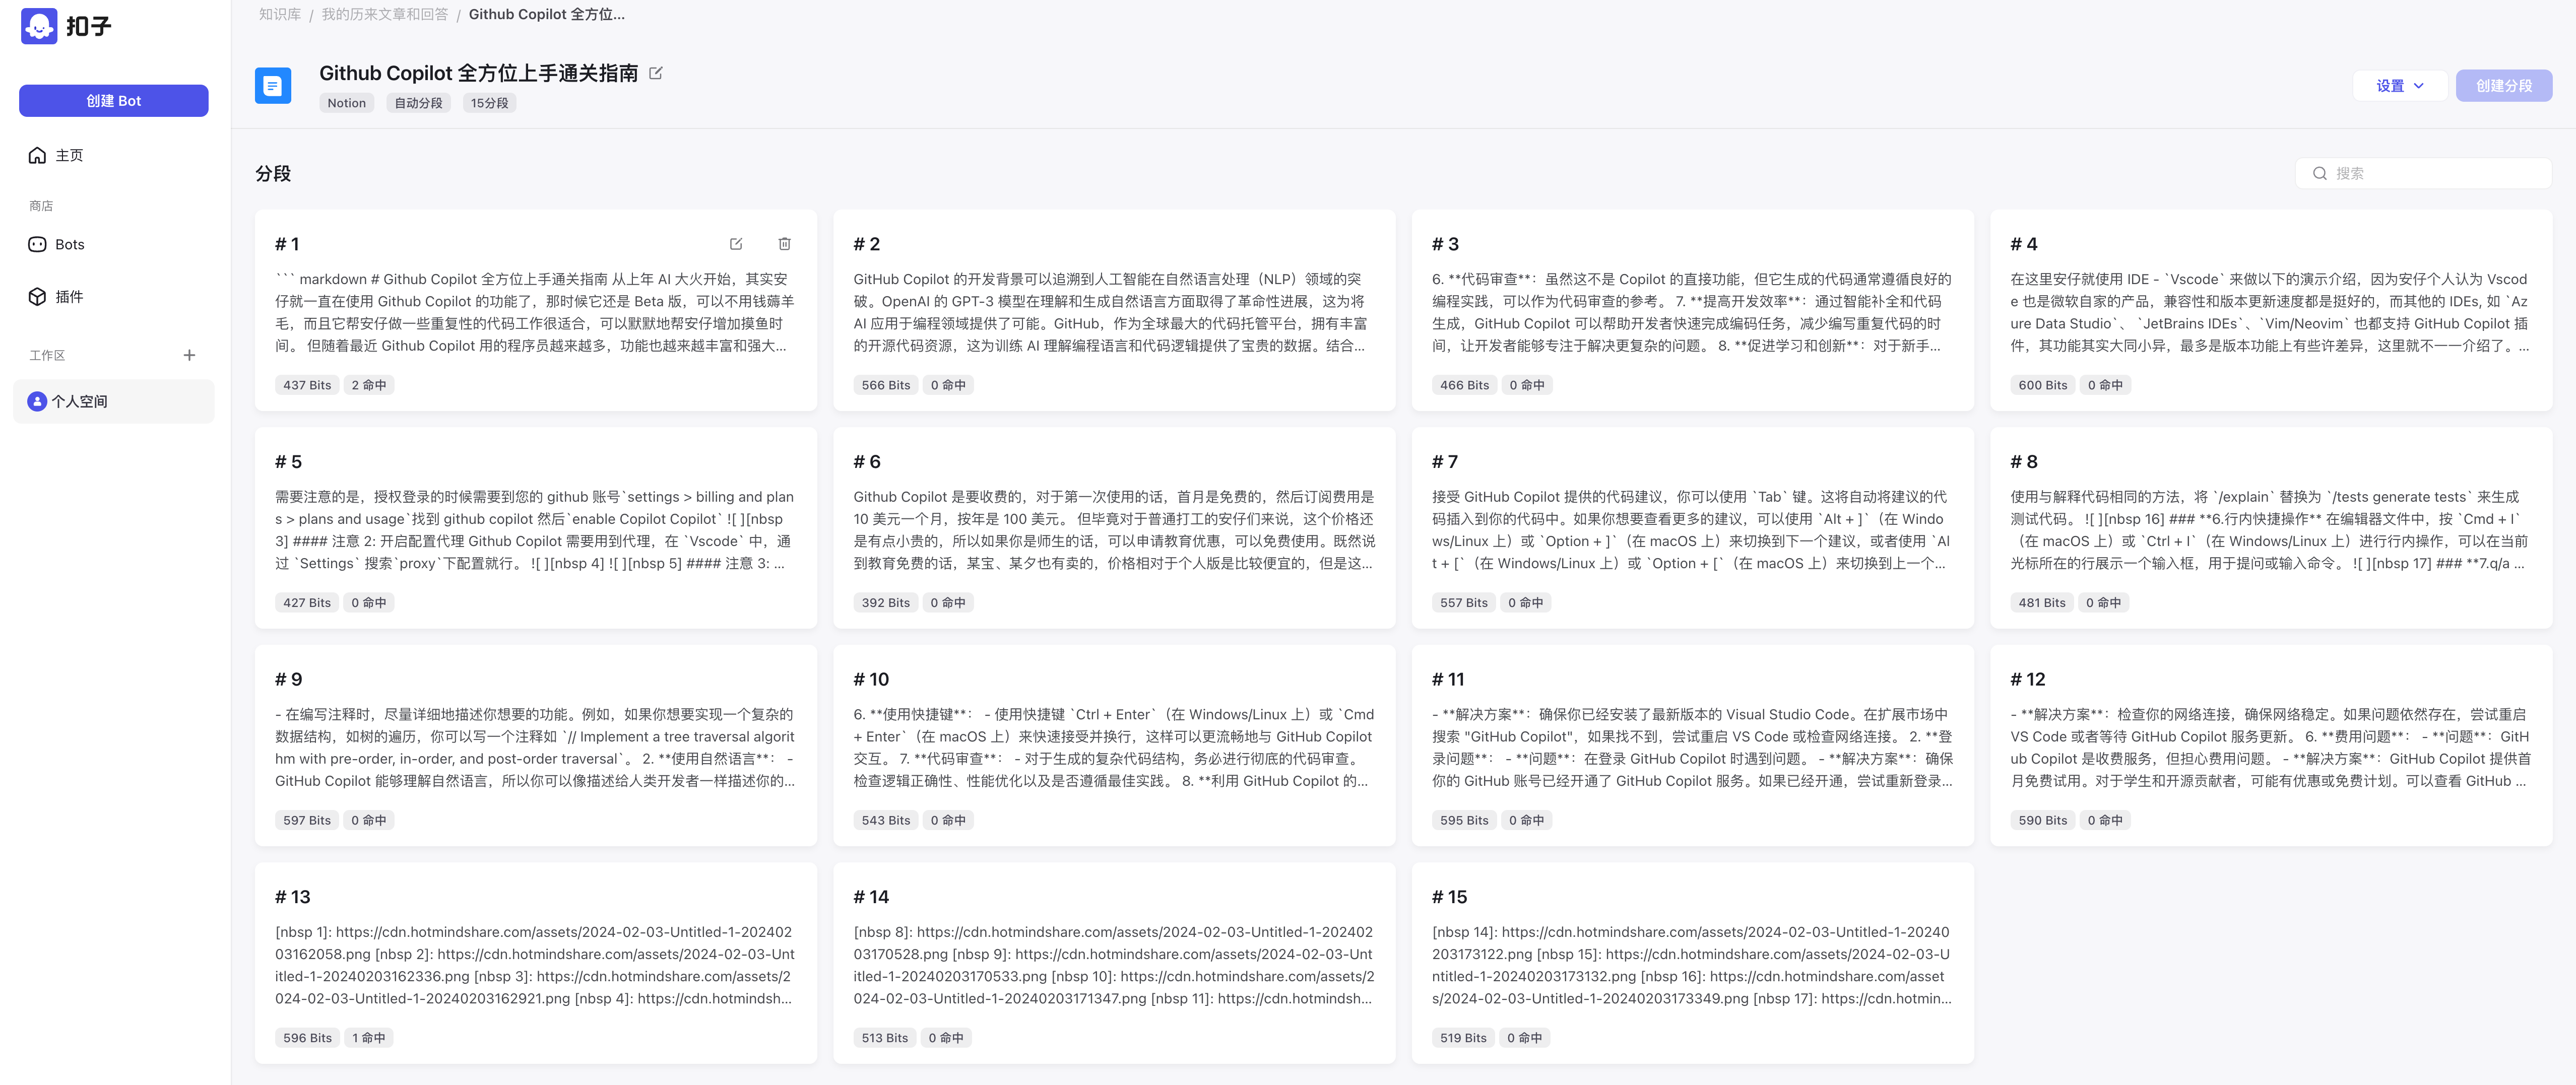Viewport: 2576px width, 1085px height.
Task: Open segment # 8 heading
Action: point(2024,462)
